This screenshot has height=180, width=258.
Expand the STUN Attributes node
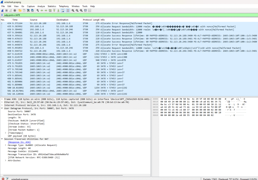6,161
